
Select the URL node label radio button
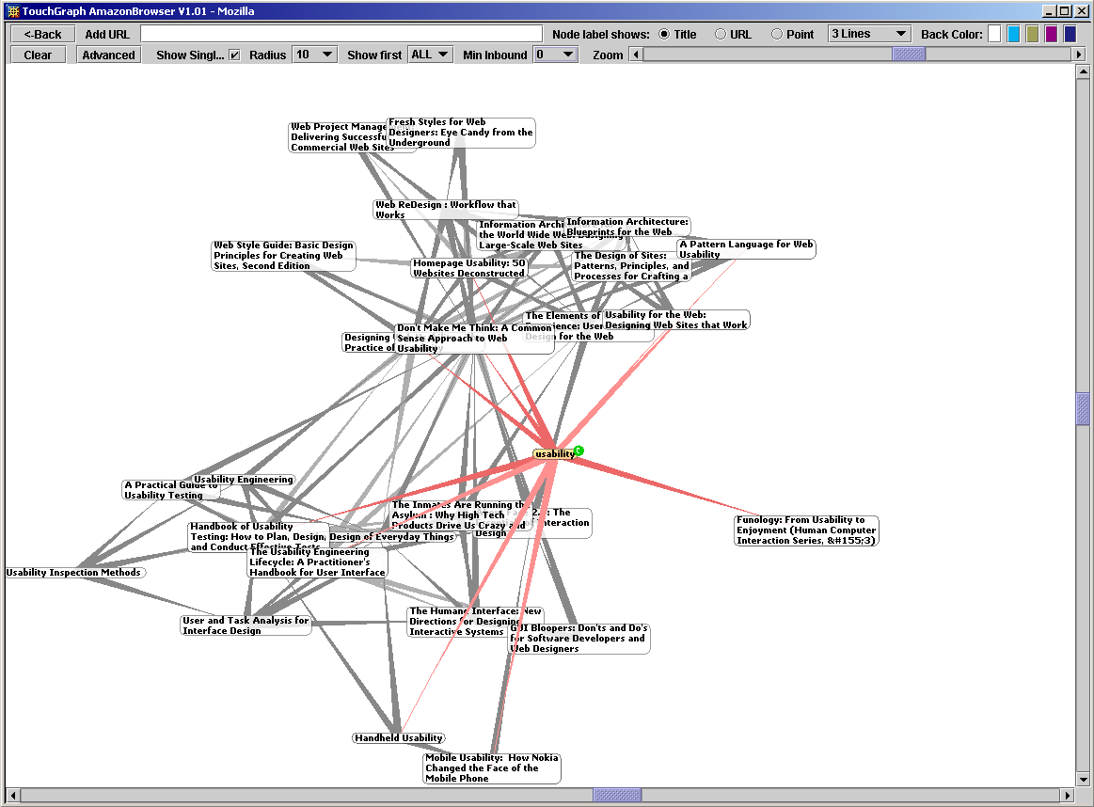(721, 34)
